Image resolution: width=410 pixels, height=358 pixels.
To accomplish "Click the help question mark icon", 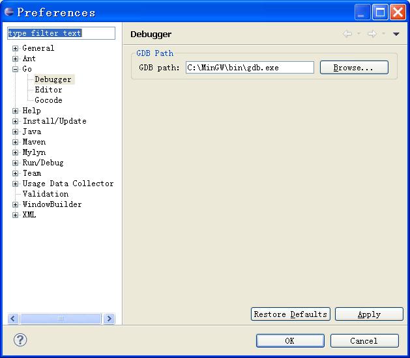I will (x=20, y=340).
